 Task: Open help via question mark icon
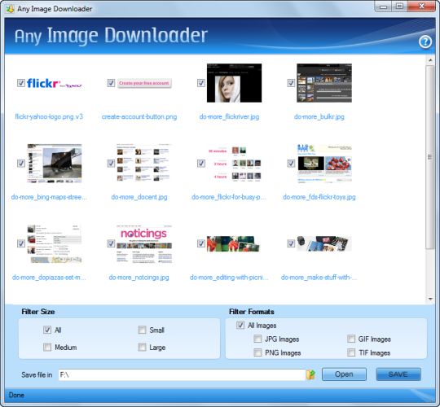point(425,42)
